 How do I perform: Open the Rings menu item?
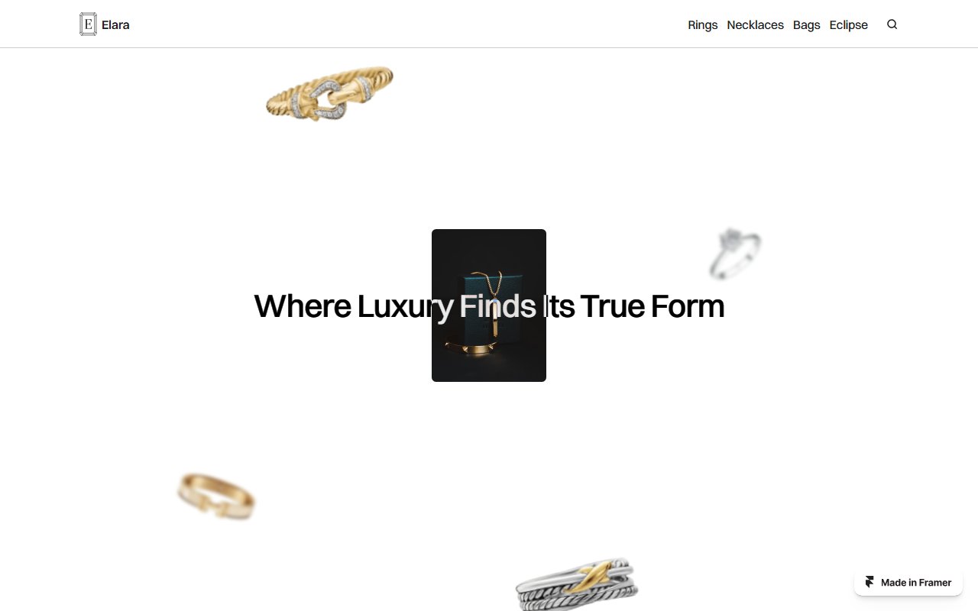pos(702,24)
